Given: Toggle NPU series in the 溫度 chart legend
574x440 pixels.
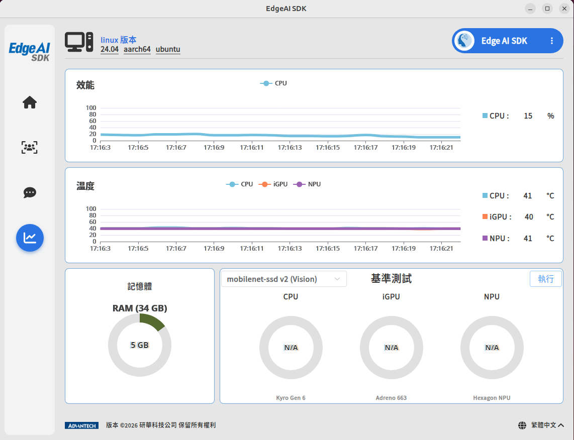Looking at the screenshot, I should click(x=307, y=184).
